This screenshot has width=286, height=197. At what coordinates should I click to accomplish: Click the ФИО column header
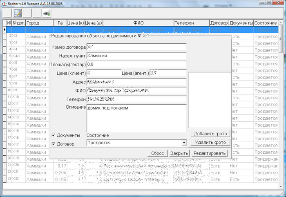(139, 23)
